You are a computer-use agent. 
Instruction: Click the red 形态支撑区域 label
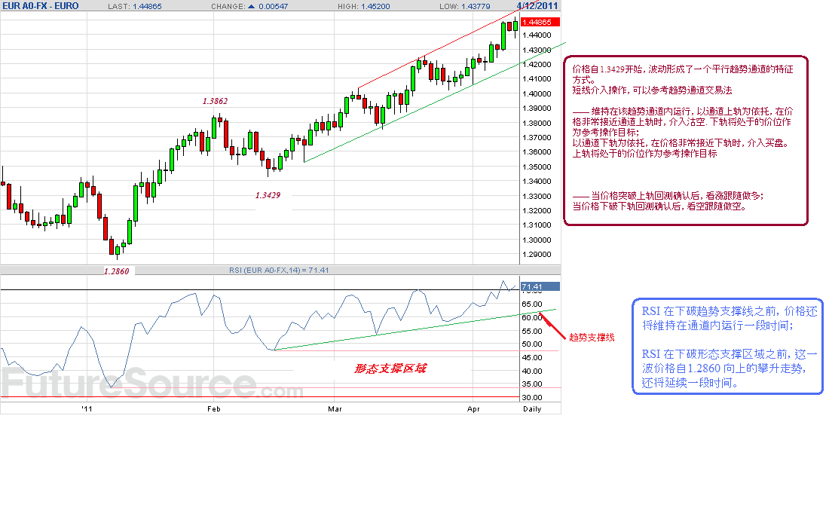390,368
